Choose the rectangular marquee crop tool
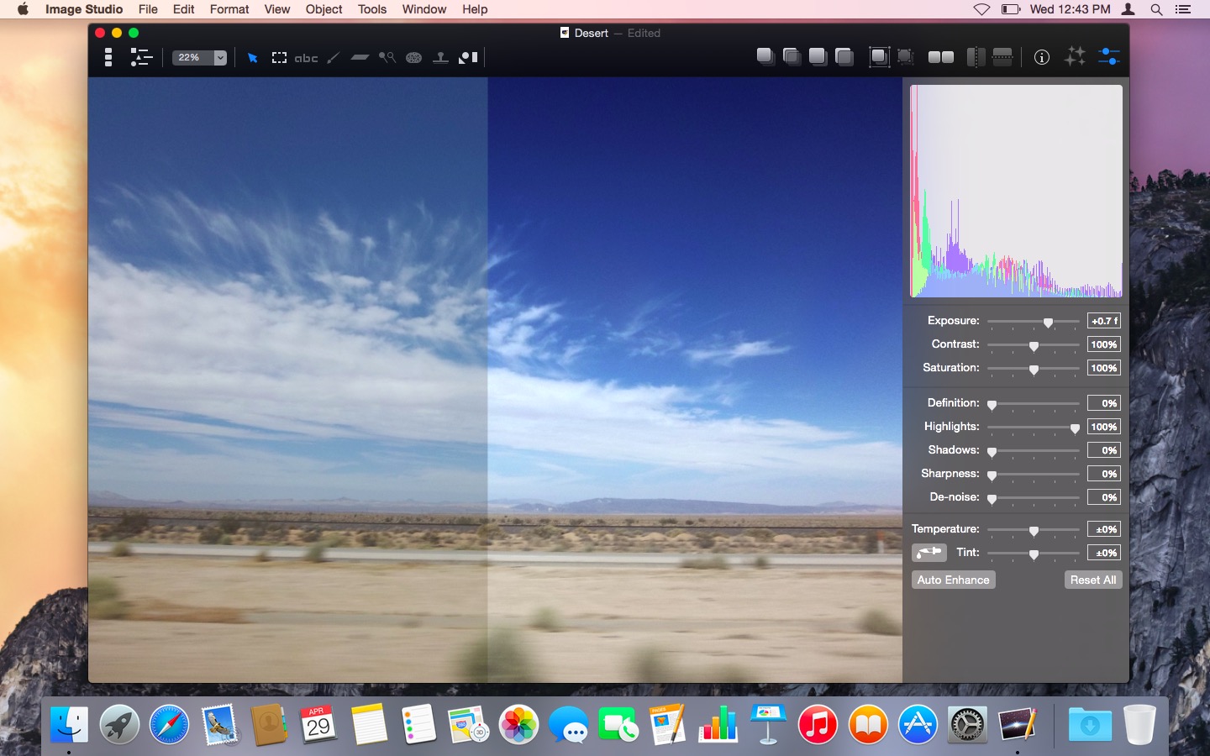 point(279,58)
